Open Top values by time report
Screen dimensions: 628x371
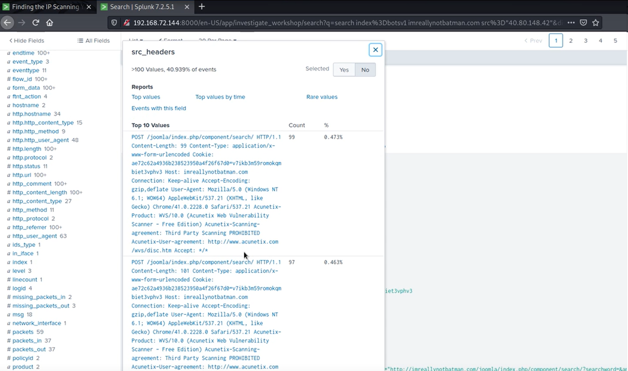[x=220, y=97]
